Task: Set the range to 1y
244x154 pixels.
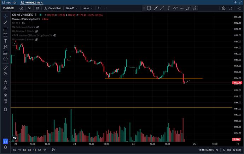Action: pyautogui.click(x=19, y=150)
